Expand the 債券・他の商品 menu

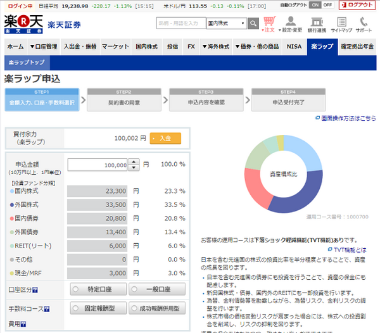(x=257, y=47)
